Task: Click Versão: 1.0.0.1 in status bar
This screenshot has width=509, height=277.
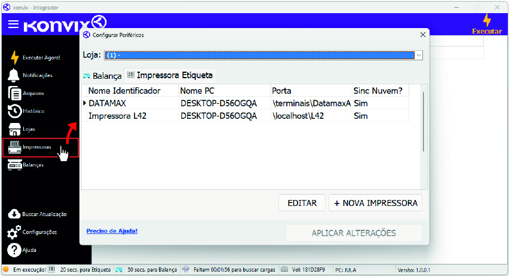Action: pyautogui.click(x=414, y=270)
